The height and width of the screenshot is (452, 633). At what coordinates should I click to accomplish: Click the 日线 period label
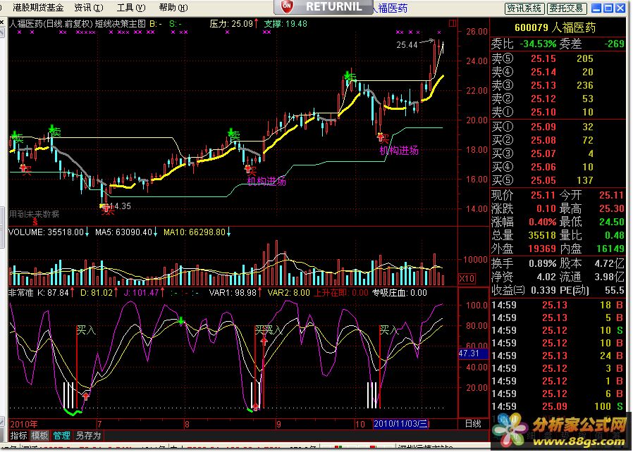(473, 424)
